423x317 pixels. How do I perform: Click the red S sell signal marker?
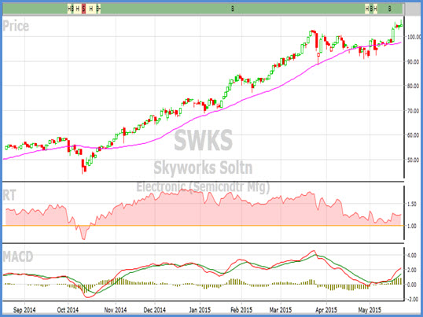pyautogui.click(x=83, y=9)
